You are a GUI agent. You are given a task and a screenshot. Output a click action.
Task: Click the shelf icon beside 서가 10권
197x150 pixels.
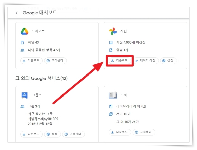click(111, 114)
